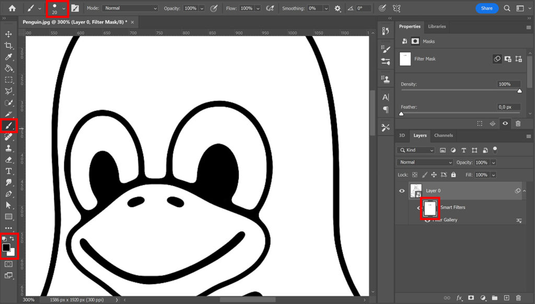
Task: Open the Search magnifier icon
Action: click(x=507, y=8)
